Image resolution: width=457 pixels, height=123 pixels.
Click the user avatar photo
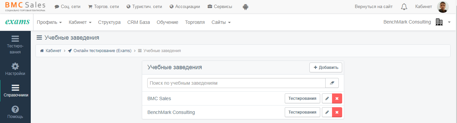coord(443,7)
